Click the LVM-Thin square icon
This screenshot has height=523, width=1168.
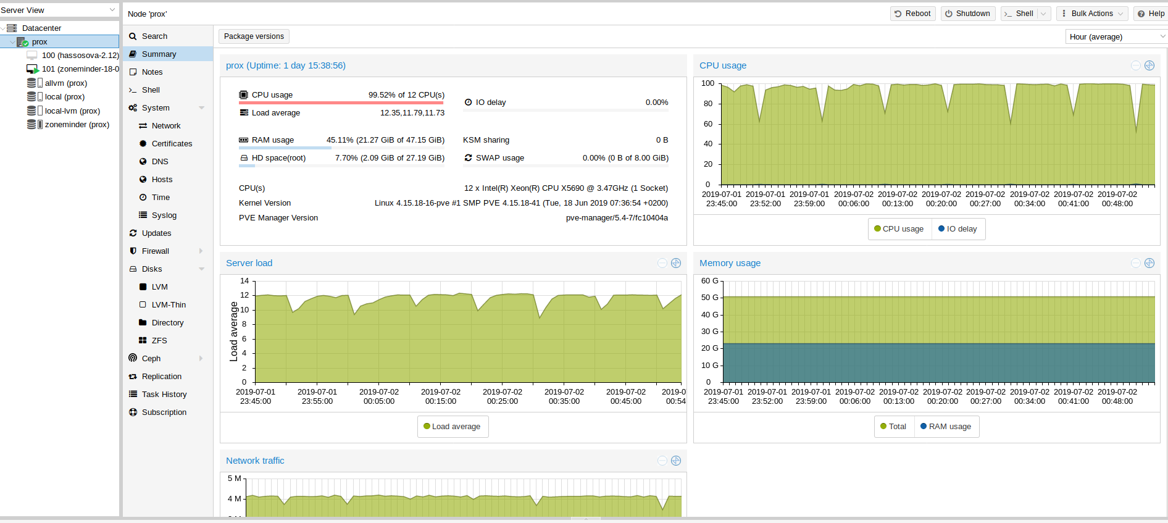click(143, 305)
